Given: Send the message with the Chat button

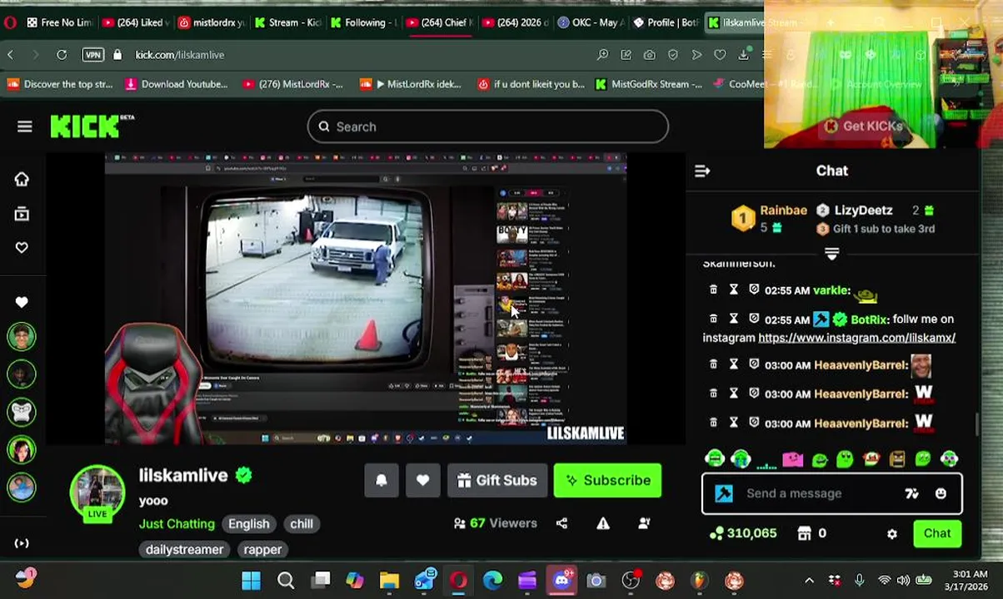Looking at the screenshot, I should click(936, 533).
